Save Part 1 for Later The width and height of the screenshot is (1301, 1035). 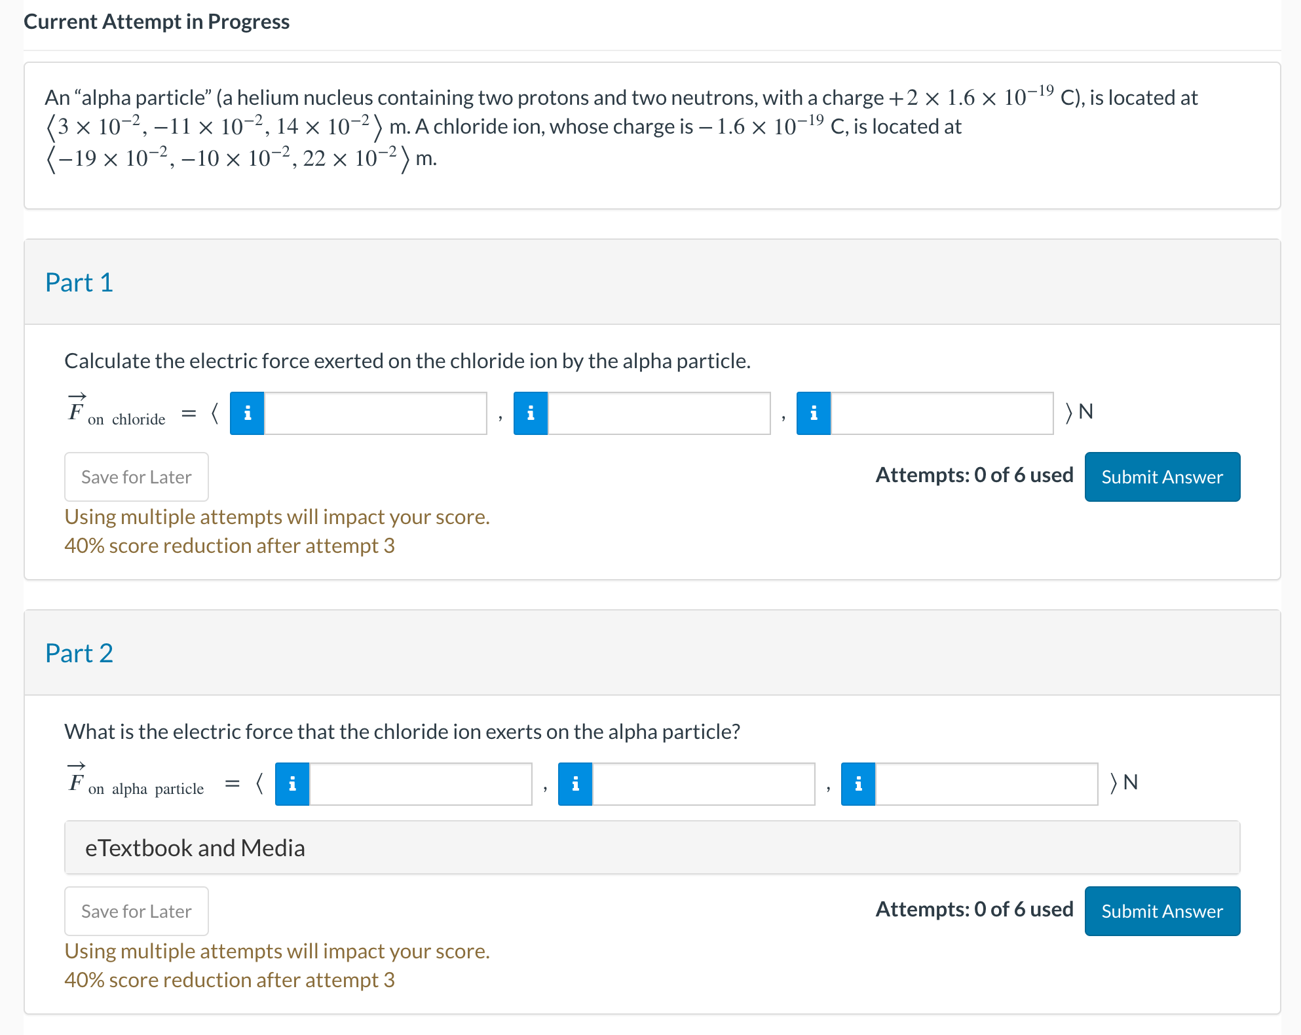(x=136, y=477)
